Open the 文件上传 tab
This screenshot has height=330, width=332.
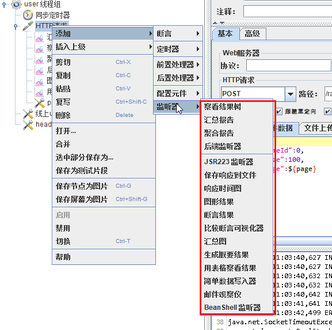click(x=316, y=128)
